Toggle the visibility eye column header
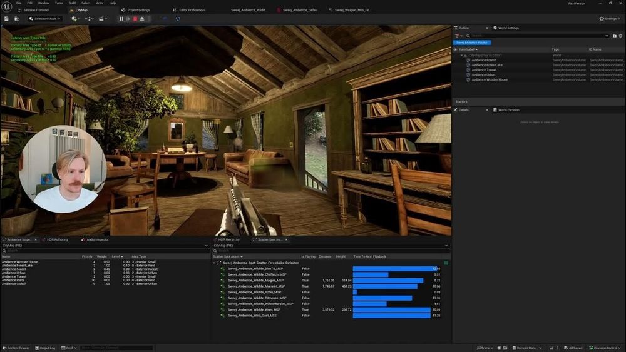 (x=455, y=49)
